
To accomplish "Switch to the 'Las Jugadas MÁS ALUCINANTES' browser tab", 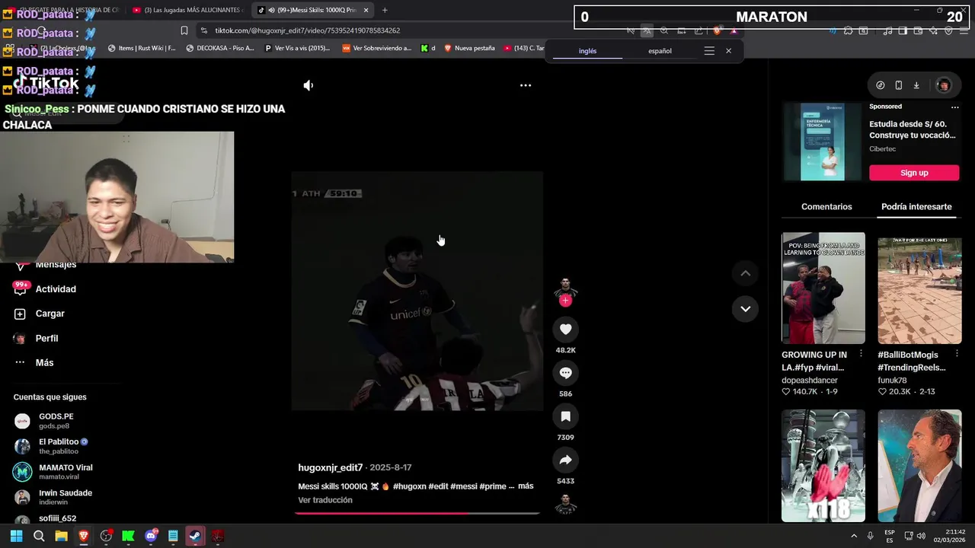I will (188, 10).
